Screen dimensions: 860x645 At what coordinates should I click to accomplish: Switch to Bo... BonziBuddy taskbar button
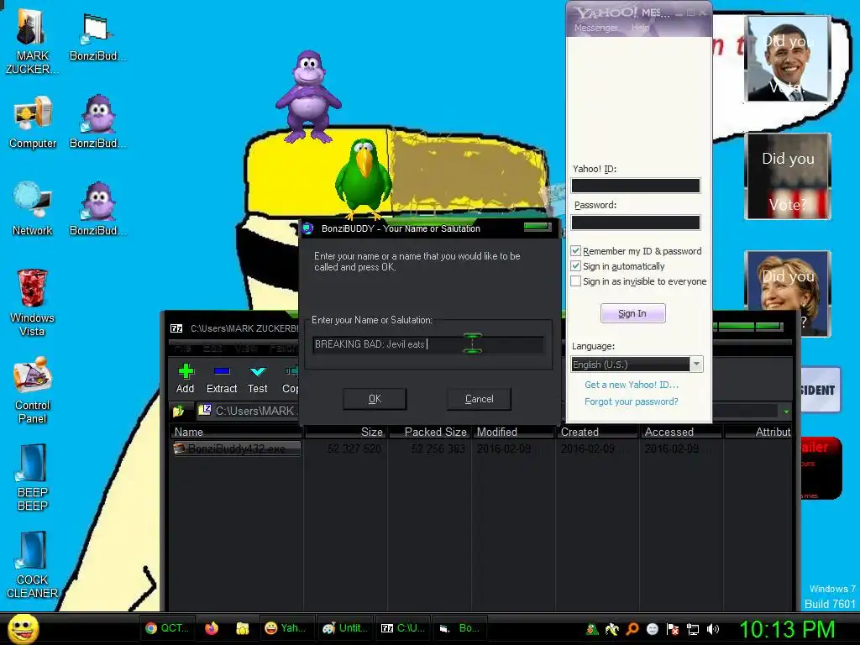coord(459,628)
